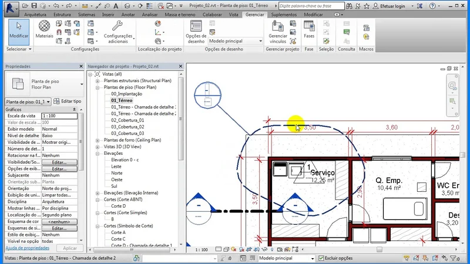Click the Editar tipo button

tap(68, 101)
